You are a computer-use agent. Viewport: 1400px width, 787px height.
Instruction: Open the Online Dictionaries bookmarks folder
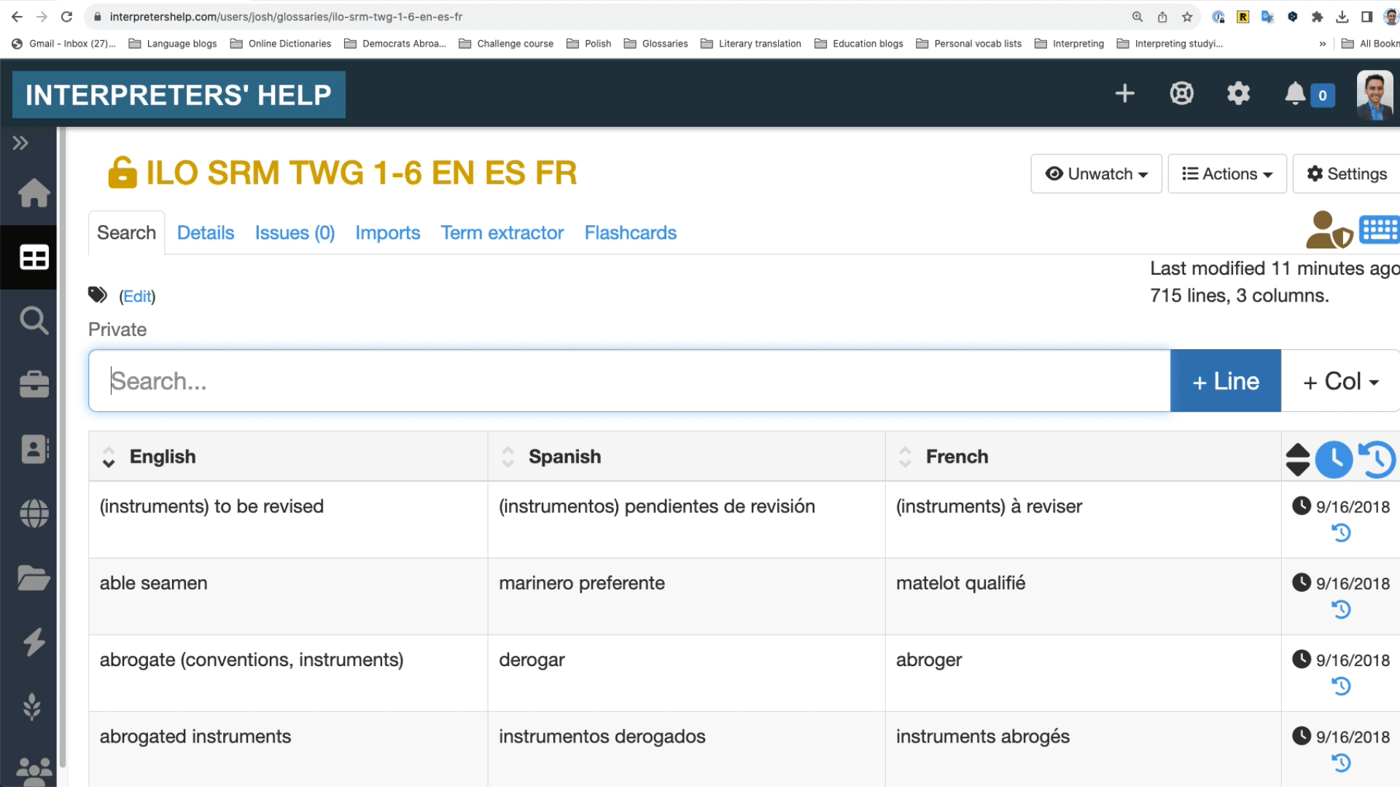[x=281, y=44]
